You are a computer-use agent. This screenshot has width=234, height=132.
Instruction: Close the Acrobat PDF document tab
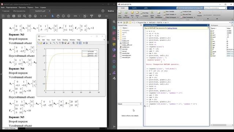coord(49,11)
